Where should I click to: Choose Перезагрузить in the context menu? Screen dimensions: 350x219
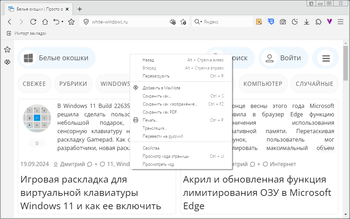[x=181, y=76]
